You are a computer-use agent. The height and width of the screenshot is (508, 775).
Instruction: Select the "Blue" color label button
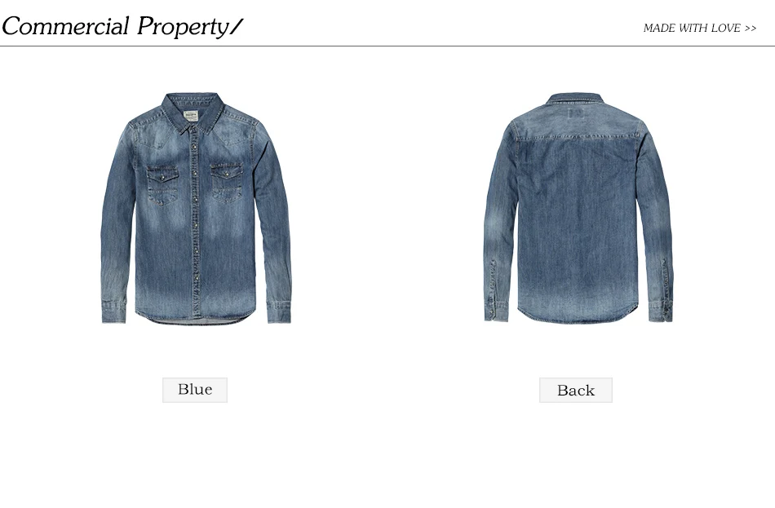point(195,390)
